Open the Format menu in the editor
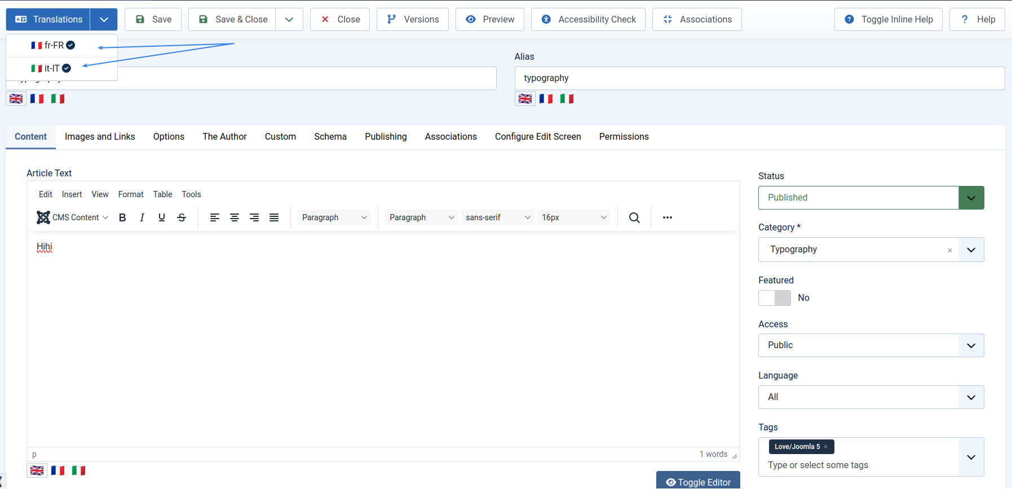The width and height of the screenshot is (1012, 489). pos(131,194)
